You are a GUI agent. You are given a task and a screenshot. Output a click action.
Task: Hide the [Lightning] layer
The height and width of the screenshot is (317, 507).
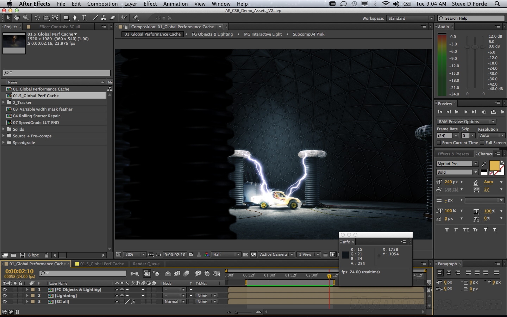(5, 296)
